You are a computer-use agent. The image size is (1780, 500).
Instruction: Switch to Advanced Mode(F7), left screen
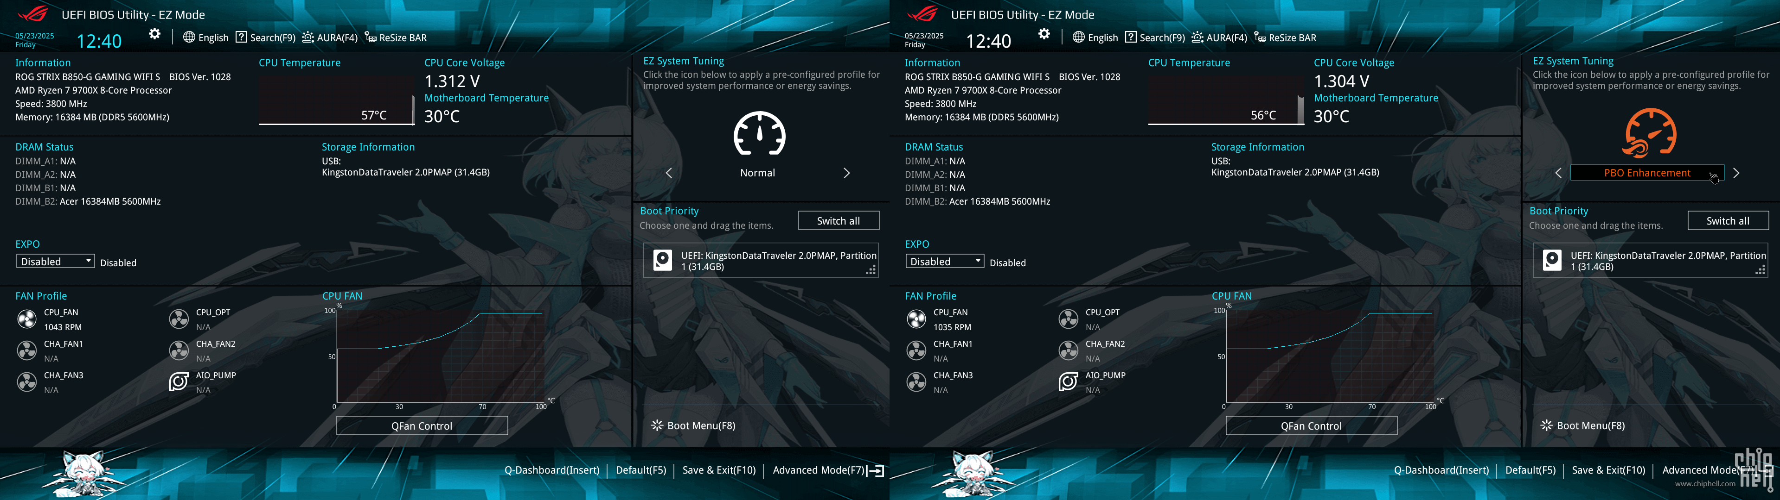(x=828, y=470)
